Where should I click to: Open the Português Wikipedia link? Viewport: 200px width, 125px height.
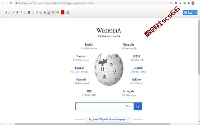[x=128, y=91]
